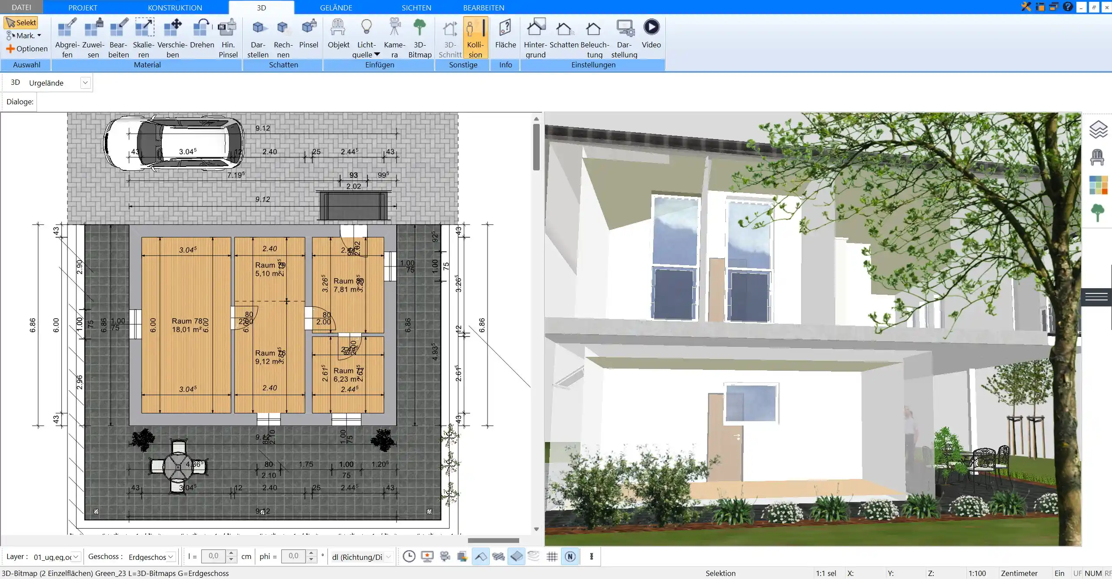Image resolution: width=1112 pixels, height=579 pixels.
Task: Open the material color palette sidebar icon
Action: [x=1098, y=185]
